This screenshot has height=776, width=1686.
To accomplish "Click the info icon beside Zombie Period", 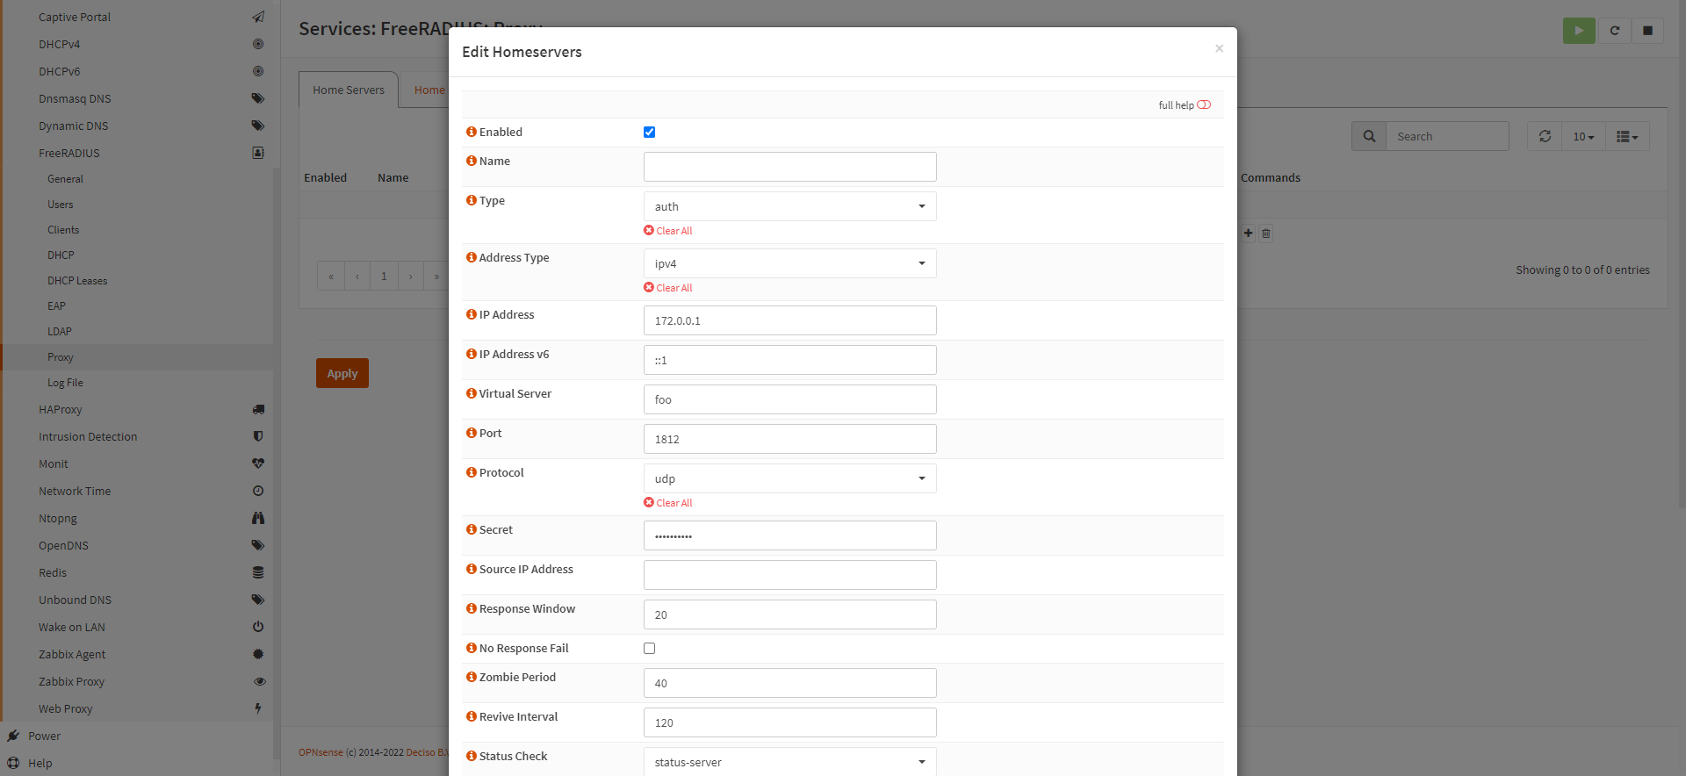I will click(x=472, y=677).
